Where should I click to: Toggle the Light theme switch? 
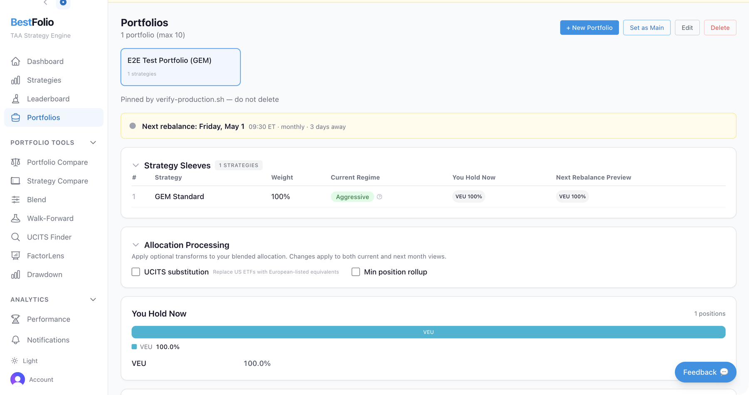[25, 361]
